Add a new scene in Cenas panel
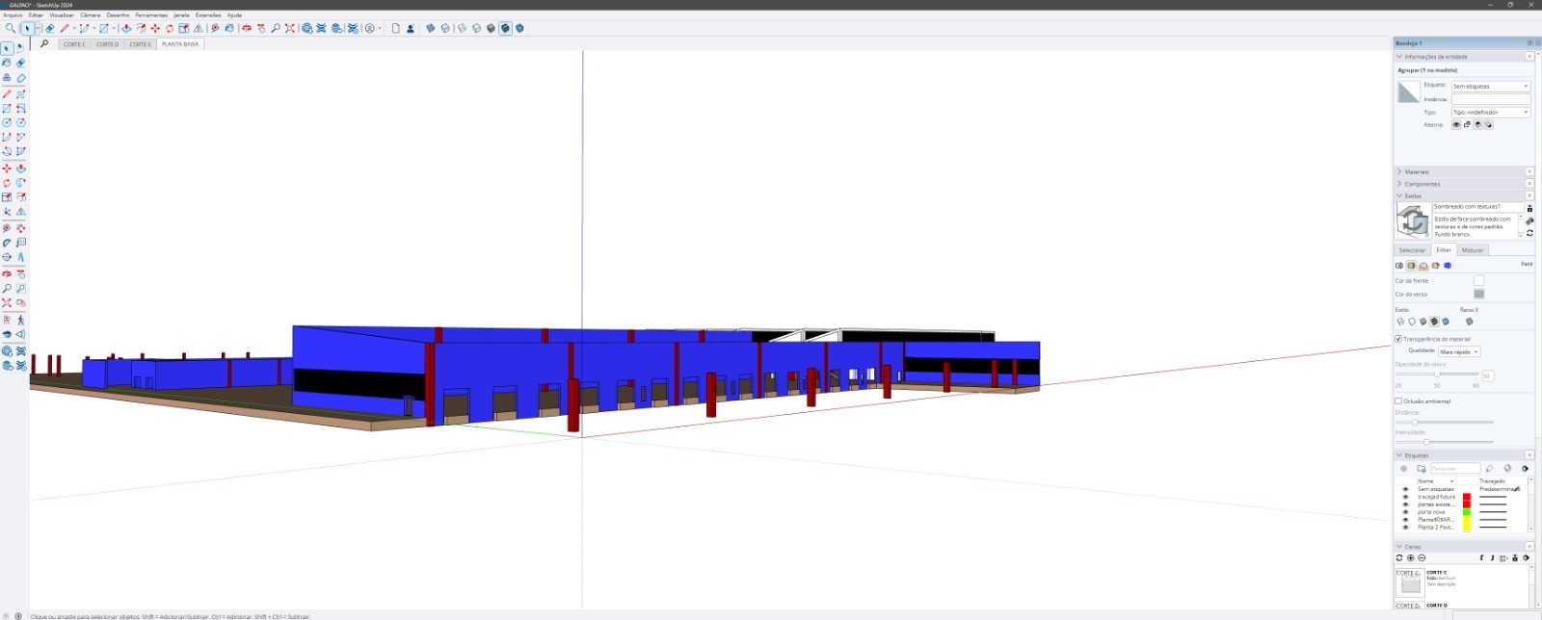Image resolution: width=1542 pixels, height=620 pixels. 1410,558
